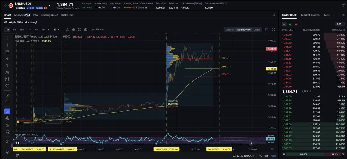
Task: Select the 1m timeframe
Action: pyautogui.click(x=7, y=29)
